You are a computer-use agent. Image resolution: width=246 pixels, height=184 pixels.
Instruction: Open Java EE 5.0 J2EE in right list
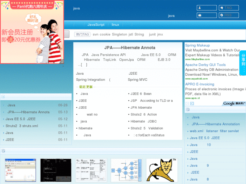click(205, 138)
